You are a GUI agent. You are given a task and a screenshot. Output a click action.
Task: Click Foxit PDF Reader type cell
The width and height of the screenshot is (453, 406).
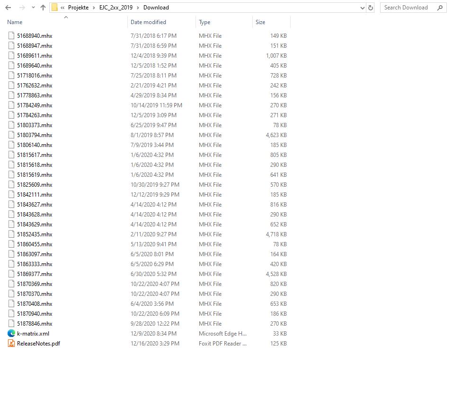pyautogui.click(x=222, y=344)
